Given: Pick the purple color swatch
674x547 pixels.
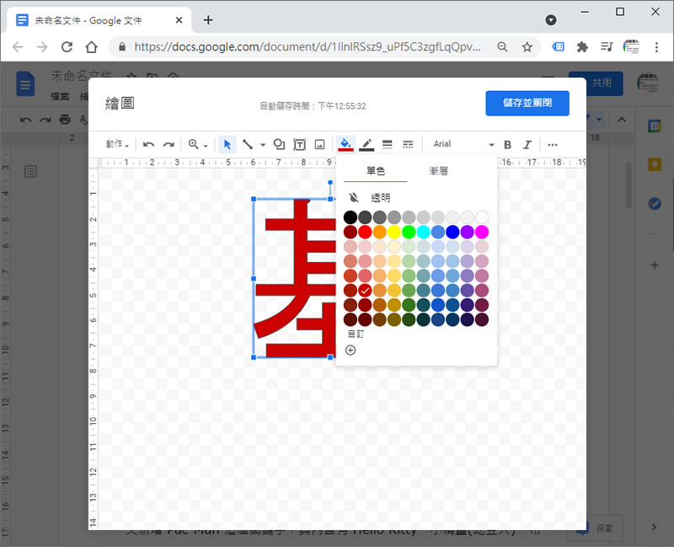Looking at the screenshot, I should (468, 232).
